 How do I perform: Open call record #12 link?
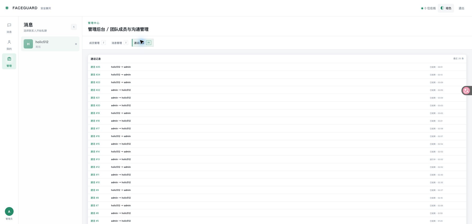tap(95, 167)
